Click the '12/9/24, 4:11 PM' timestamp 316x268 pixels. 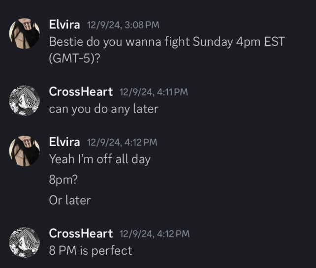154,92
